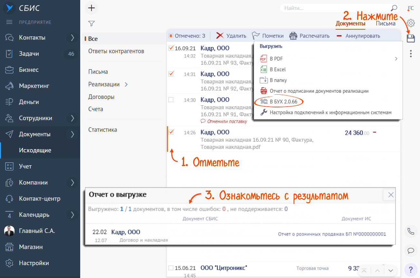Click the plus button to create document
Viewport: 420px width, 278px height.
91,8
